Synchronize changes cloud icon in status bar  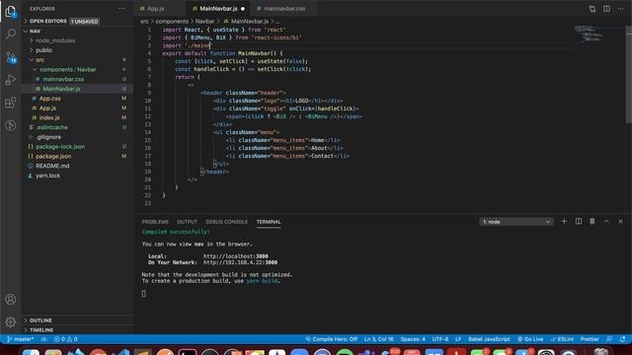(x=43, y=339)
